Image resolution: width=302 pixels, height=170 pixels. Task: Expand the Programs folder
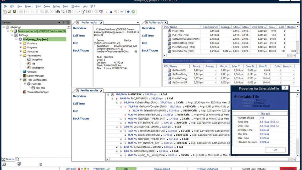coord(21,48)
